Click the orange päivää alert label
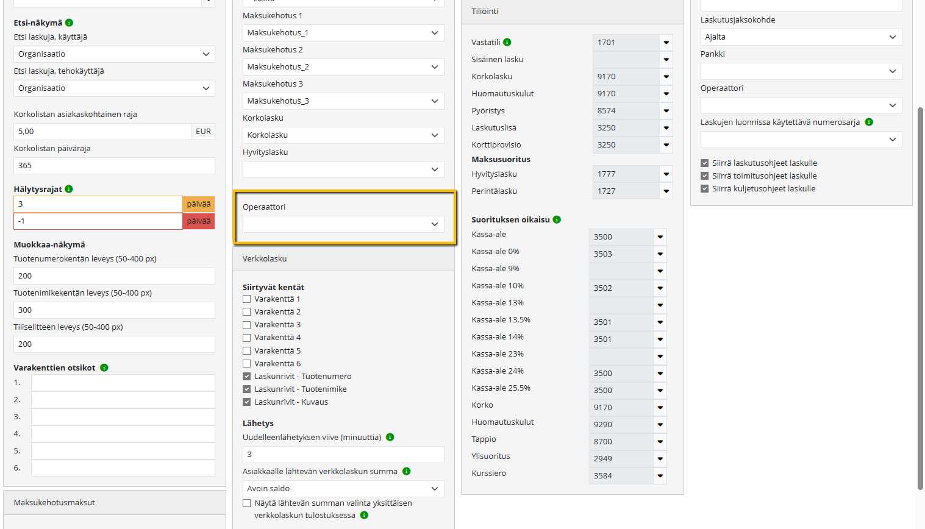925x529 pixels. [x=199, y=204]
